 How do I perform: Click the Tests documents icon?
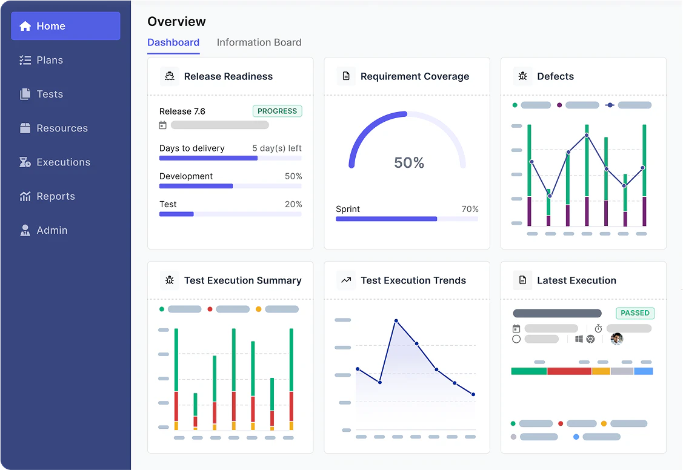[x=25, y=94]
